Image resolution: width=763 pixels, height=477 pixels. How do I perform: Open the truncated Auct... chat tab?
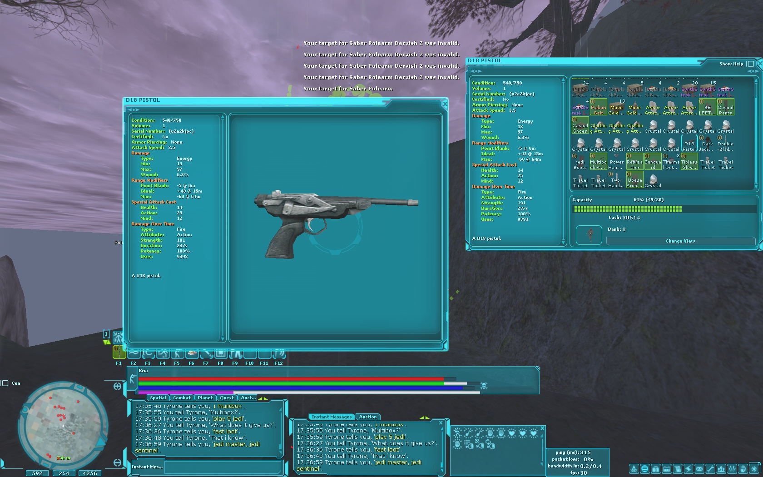[248, 398]
